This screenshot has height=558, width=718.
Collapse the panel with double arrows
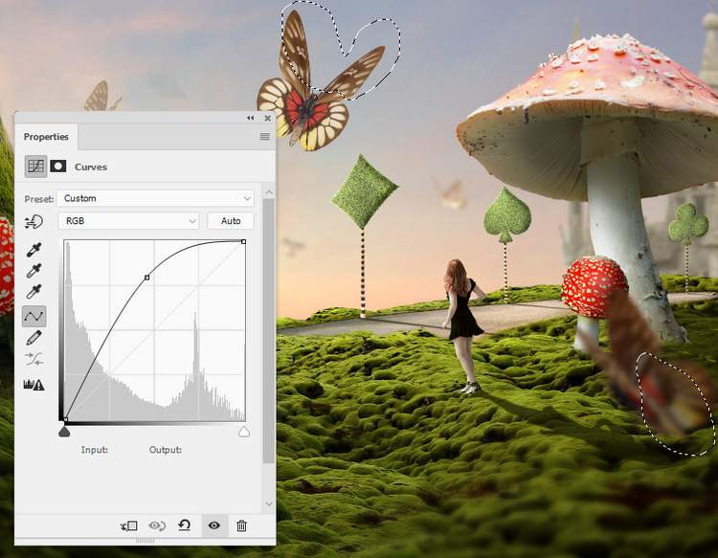click(x=251, y=118)
